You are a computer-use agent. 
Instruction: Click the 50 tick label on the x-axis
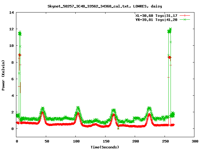[46, 141]
